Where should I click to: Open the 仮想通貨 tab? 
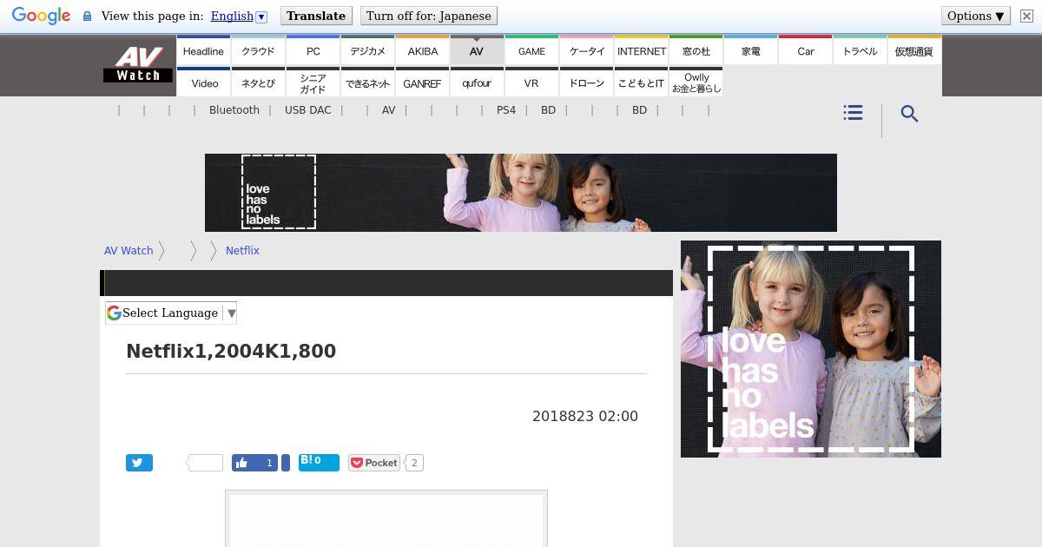coord(914,50)
